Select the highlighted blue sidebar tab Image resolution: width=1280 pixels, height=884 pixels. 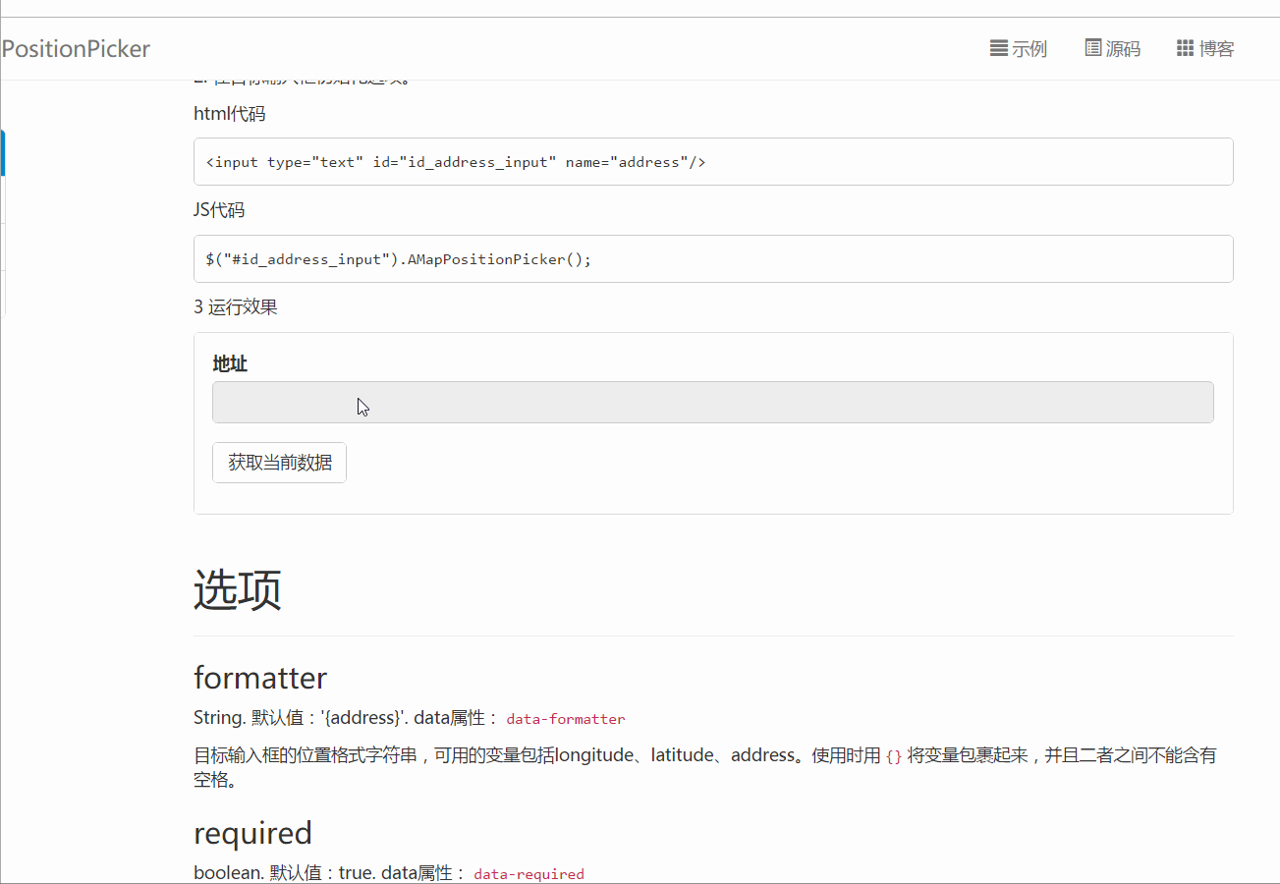point(2,152)
